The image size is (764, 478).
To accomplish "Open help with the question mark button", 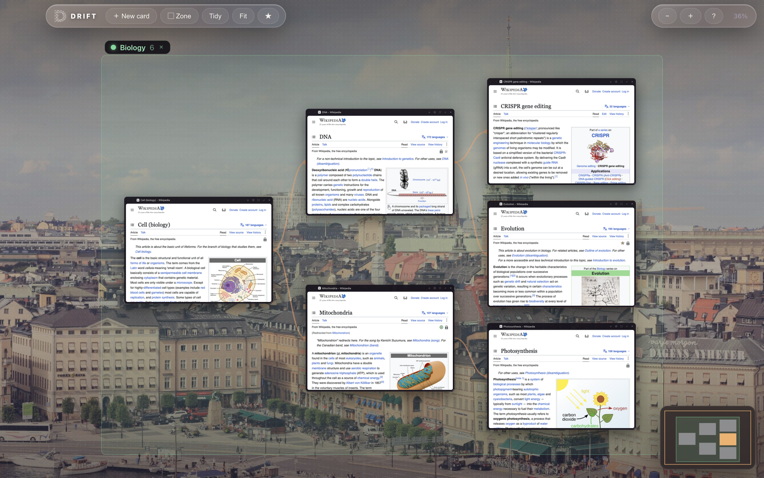I will tap(714, 16).
